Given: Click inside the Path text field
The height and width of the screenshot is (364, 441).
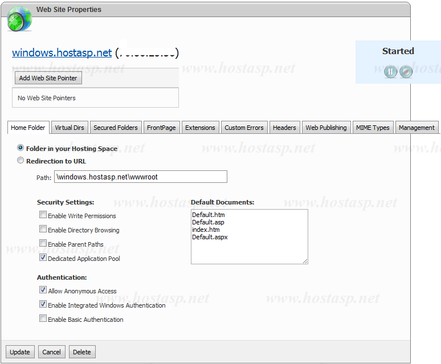Looking at the screenshot, I should click(x=140, y=177).
